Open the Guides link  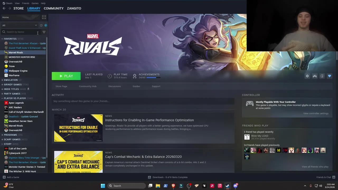[x=136, y=86]
